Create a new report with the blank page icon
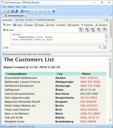The image size is (113, 128). 4,11
